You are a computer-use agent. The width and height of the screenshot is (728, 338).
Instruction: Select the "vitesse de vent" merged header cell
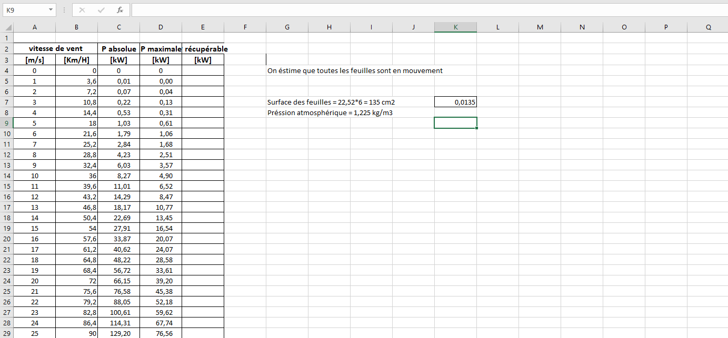click(55, 48)
